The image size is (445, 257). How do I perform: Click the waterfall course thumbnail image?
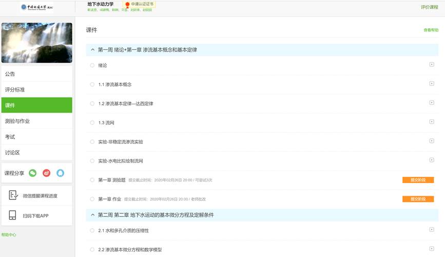pos(37,43)
